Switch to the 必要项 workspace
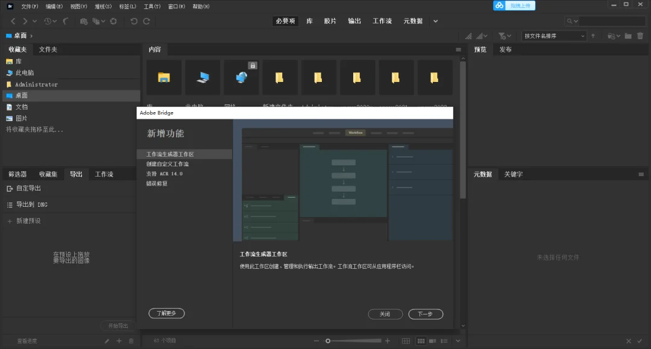The height and width of the screenshot is (349, 651). (x=285, y=21)
